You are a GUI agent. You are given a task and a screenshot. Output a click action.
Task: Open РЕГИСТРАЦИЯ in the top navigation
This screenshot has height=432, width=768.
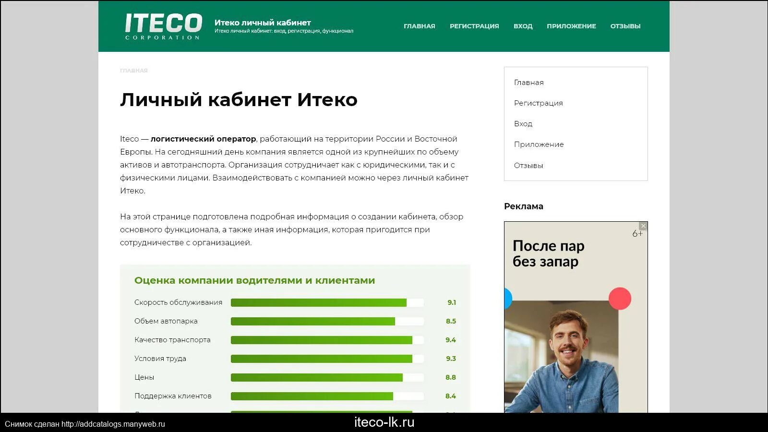coord(474,26)
